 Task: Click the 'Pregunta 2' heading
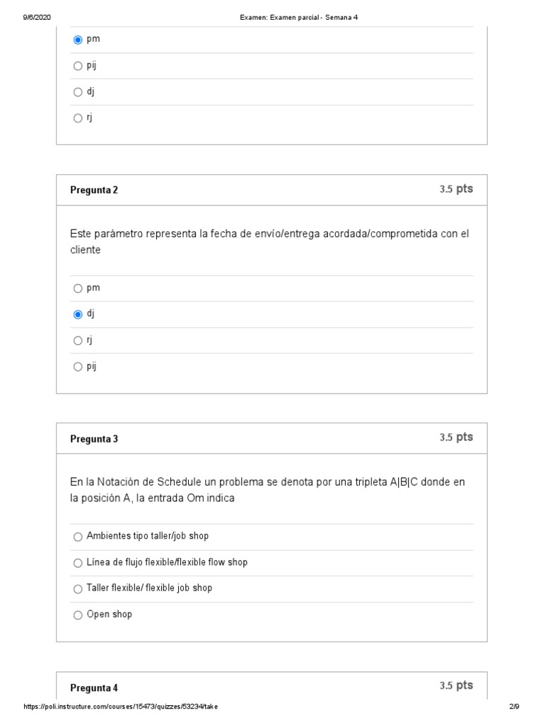click(94, 190)
